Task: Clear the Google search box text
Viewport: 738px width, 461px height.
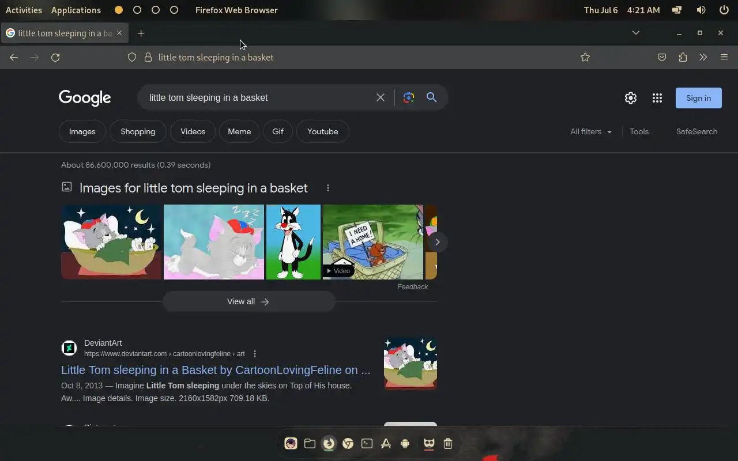Action: click(x=381, y=97)
